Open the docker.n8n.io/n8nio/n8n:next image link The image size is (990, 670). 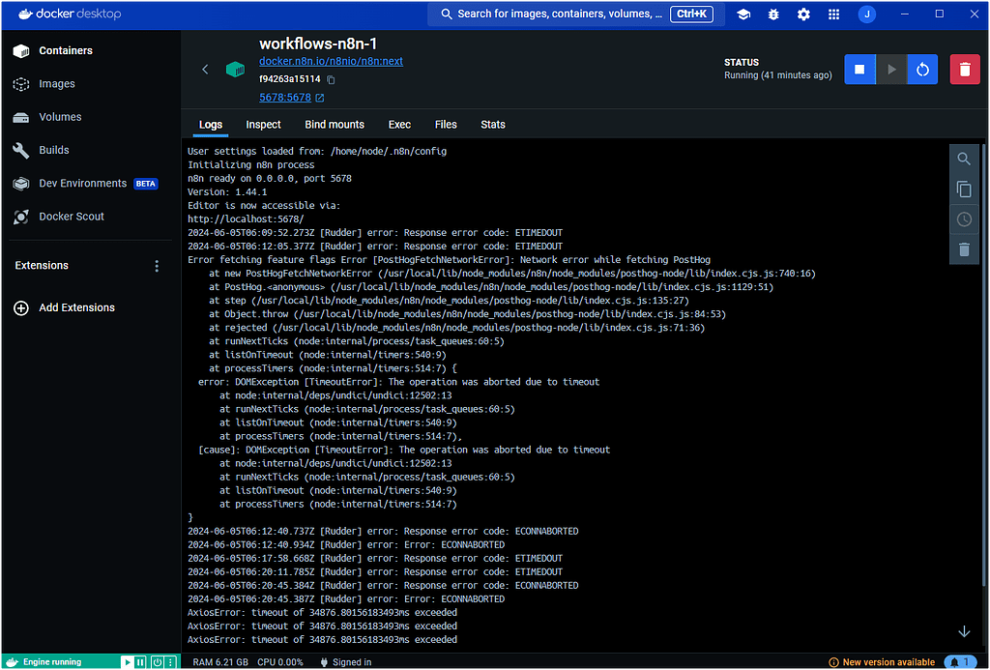(x=331, y=61)
